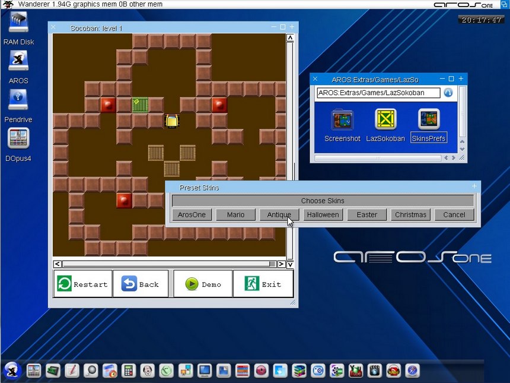Choose the Antique skin
Screen dimensions: 510x383
[279, 214]
